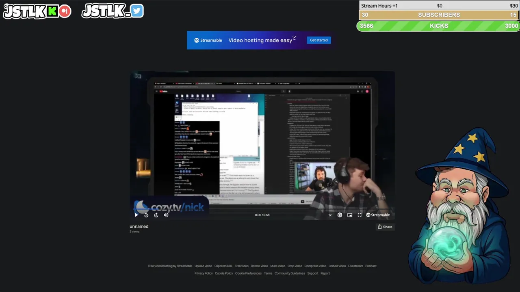Mute the video with speaker icon
This screenshot has height=292, width=520.
coord(166,215)
